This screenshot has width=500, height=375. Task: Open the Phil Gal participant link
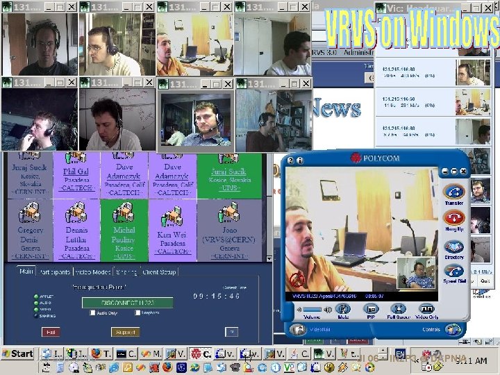pyautogui.click(x=76, y=172)
